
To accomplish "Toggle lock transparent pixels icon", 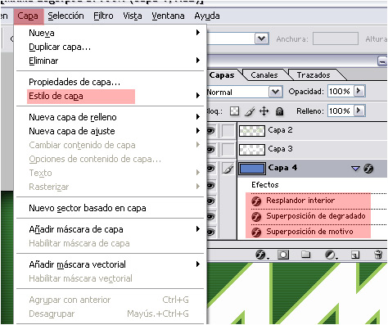I will tap(235, 111).
